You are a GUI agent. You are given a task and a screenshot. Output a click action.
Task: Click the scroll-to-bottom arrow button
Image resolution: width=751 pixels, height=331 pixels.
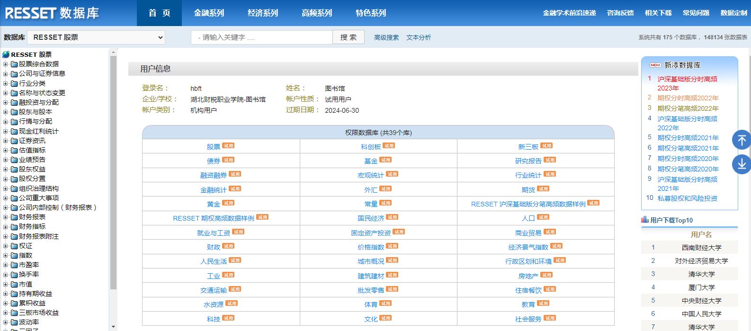[742, 164]
